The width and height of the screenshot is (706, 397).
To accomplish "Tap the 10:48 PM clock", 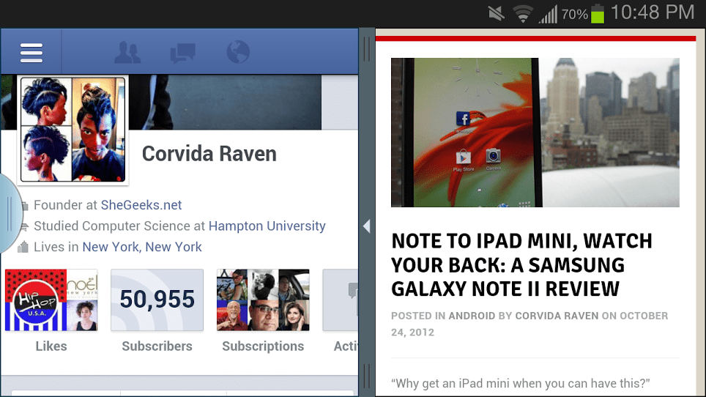I will [x=653, y=12].
